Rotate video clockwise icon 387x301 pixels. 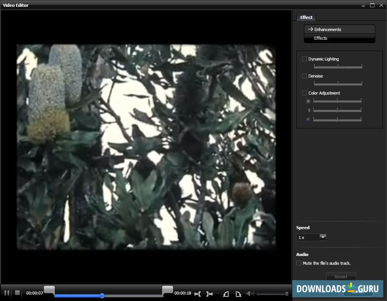238,294
